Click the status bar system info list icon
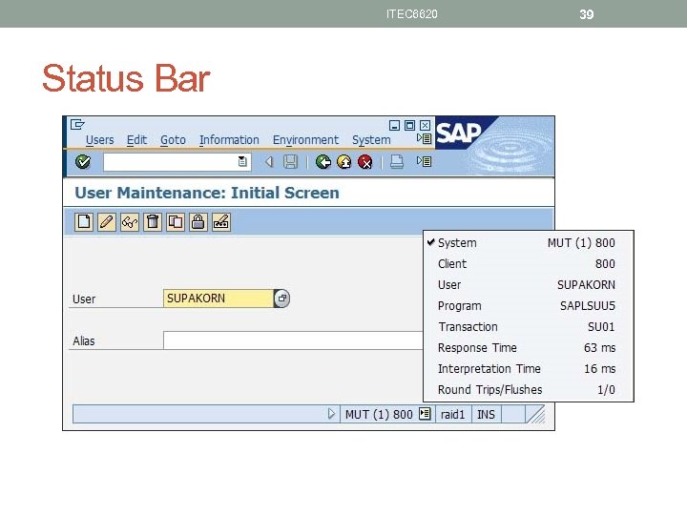 pos(425,413)
